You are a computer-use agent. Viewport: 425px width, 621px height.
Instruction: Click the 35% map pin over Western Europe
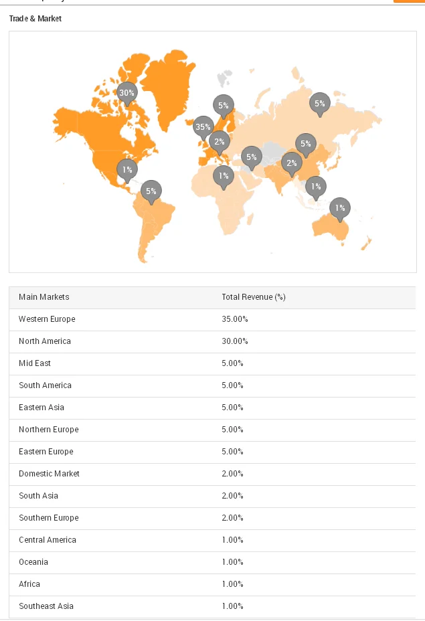[x=203, y=126]
